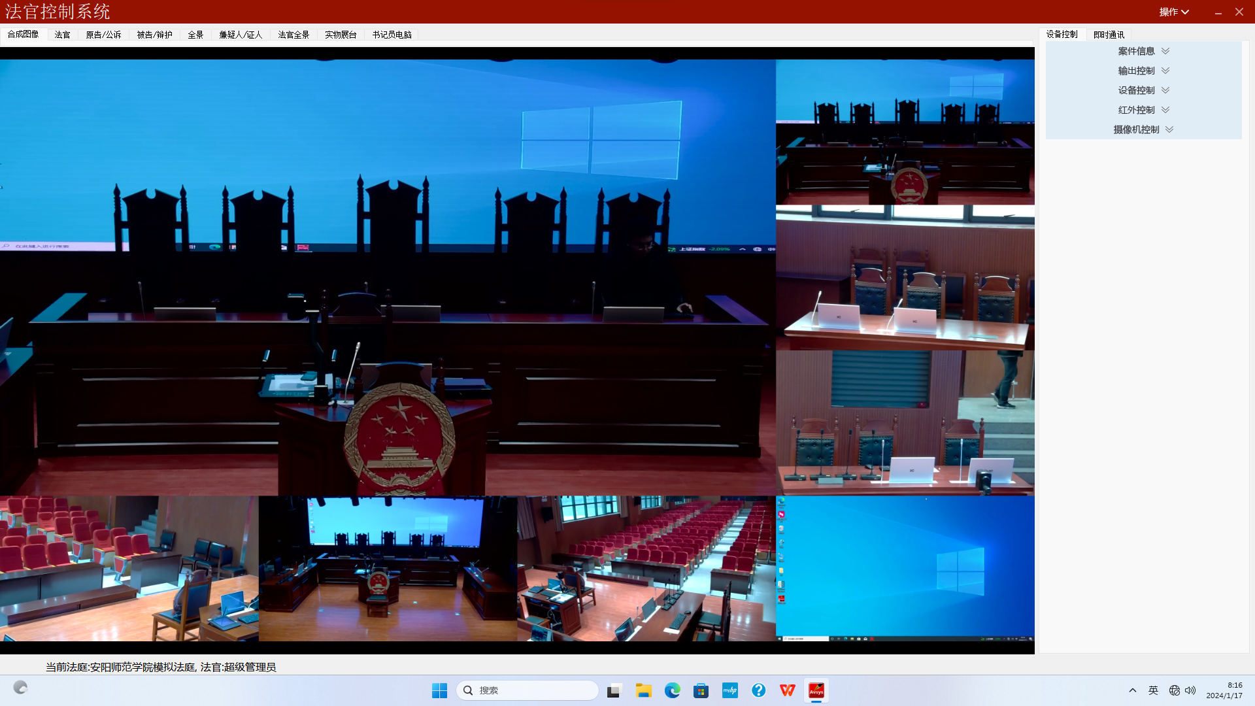Open Microsoft Edge browser
This screenshot has width=1255, height=706.
coord(673,690)
